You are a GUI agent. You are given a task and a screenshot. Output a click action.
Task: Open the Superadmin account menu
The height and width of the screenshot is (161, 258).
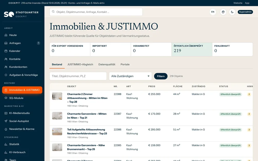point(245,12)
